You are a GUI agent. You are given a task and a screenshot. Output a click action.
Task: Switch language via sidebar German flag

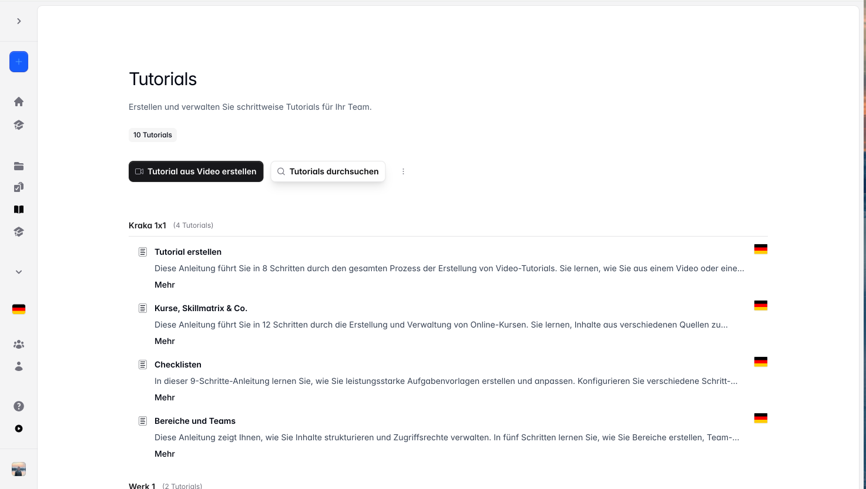pos(19,309)
